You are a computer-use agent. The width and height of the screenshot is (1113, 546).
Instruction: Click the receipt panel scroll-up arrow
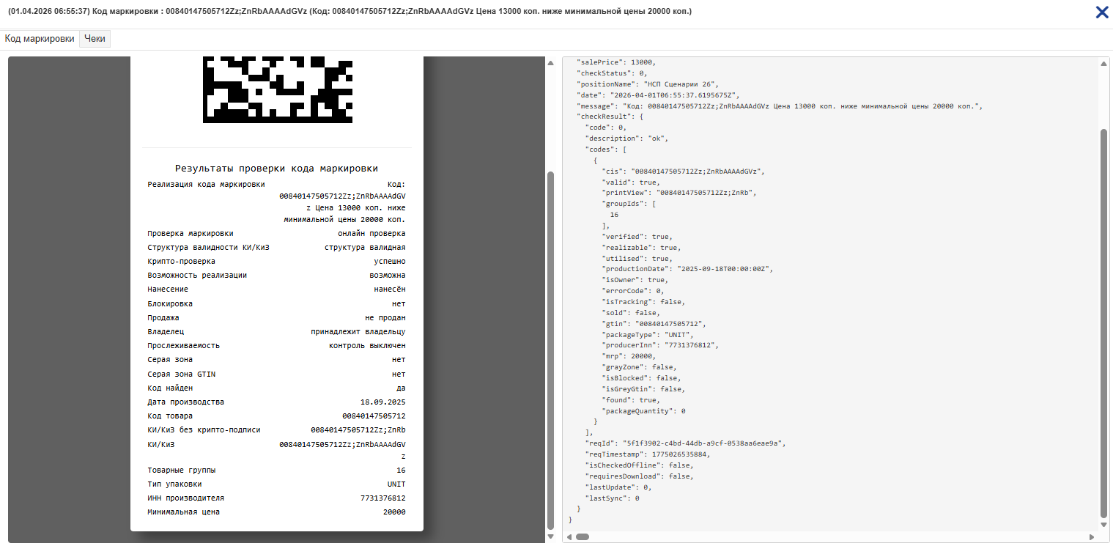click(550, 63)
